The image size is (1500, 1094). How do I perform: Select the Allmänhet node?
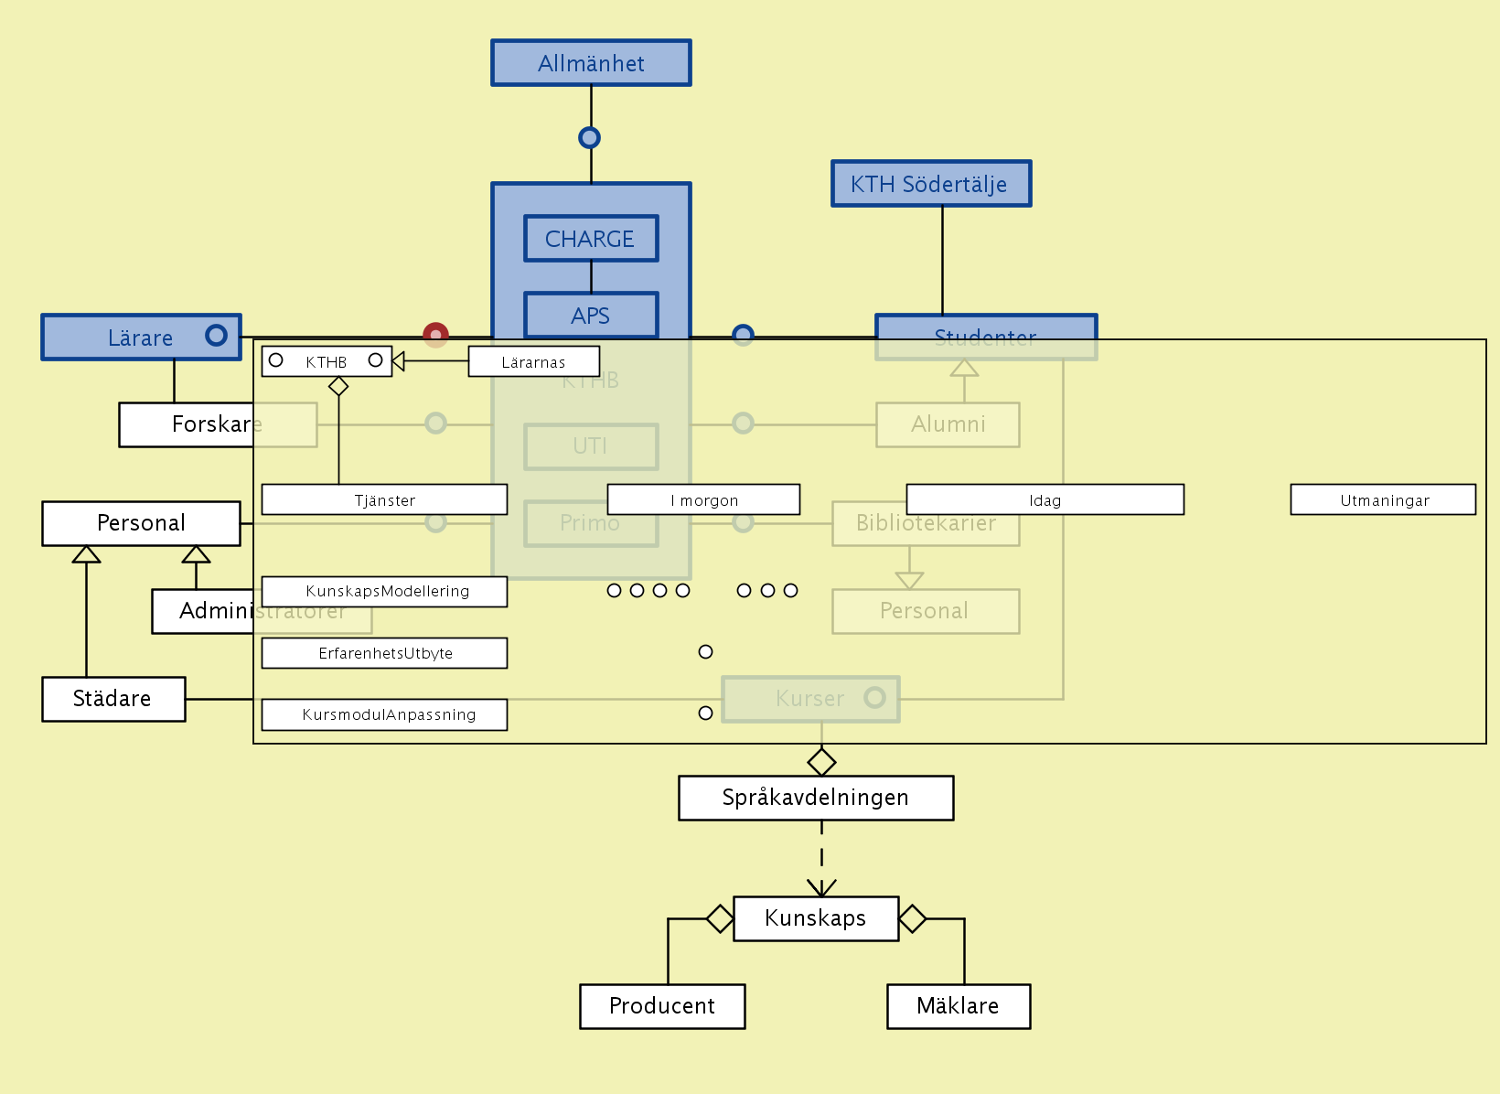coord(591,63)
